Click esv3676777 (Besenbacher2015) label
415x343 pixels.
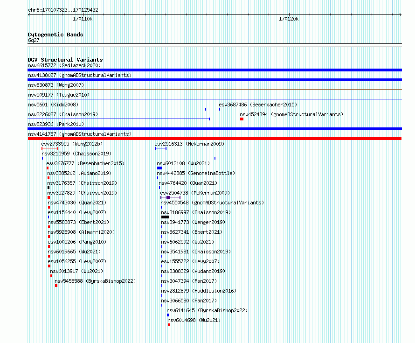pyautogui.click(x=85, y=163)
